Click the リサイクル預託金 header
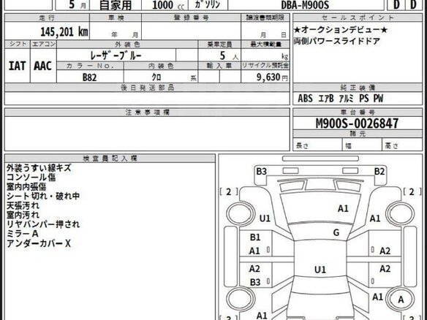 coord(265,66)
